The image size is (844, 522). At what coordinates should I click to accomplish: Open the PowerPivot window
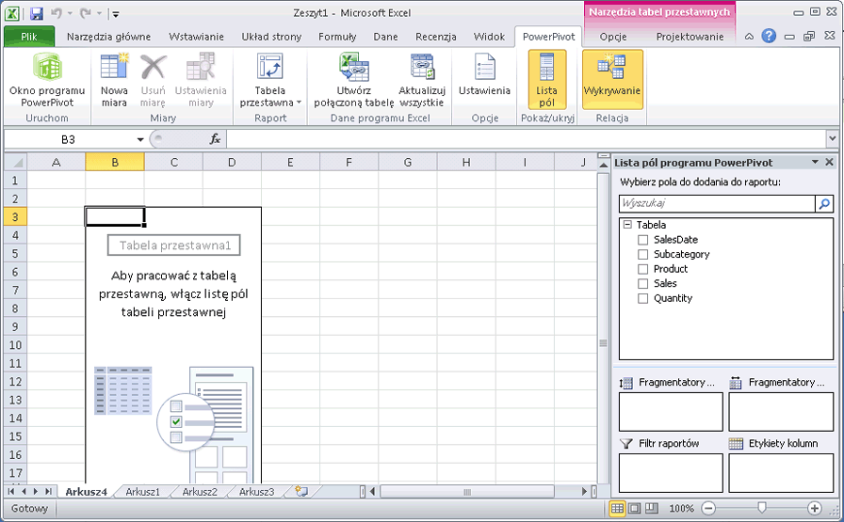click(x=47, y=80)
